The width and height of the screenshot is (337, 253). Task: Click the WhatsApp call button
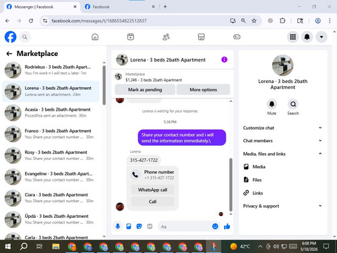point(152,190)
